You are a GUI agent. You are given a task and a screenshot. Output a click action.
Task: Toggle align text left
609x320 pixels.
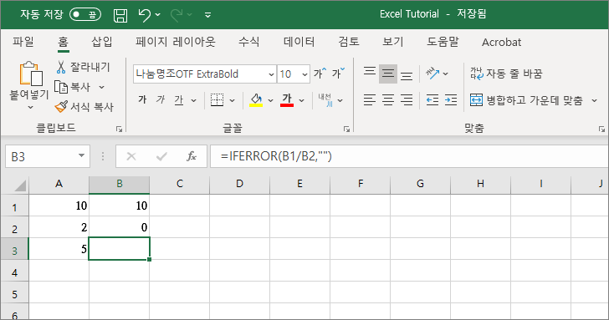pos(370,100)
